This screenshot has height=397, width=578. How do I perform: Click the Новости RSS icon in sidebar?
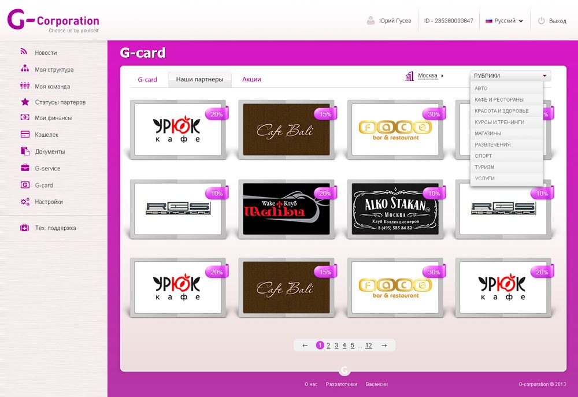point(24,51)
